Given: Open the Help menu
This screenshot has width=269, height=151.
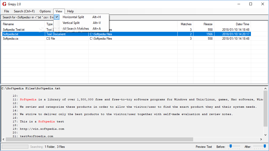Looking at the screenshot, I should (x=70, y=11).
